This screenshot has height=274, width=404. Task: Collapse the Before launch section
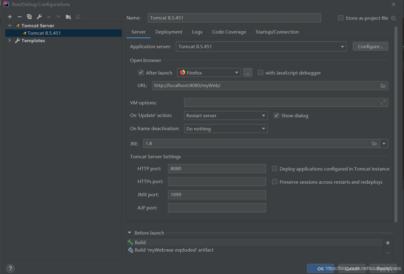click(129, 233)
